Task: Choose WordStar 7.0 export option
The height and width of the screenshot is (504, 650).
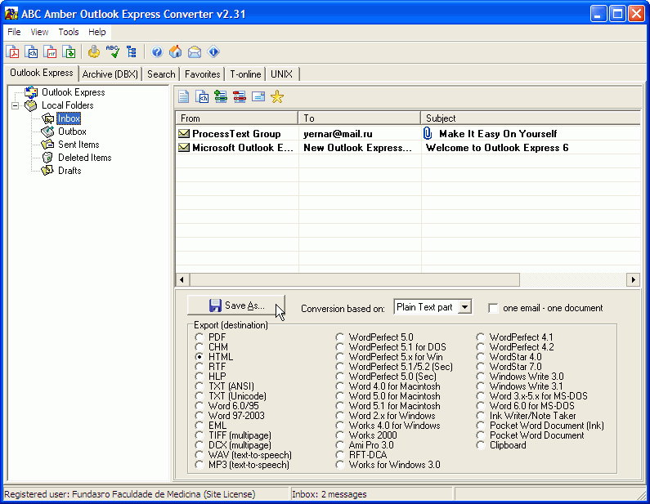Action: point(481,367)
